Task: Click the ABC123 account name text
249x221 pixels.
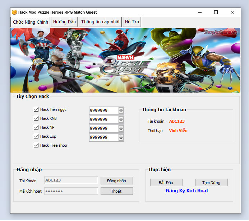Action: tap(177, 121)
